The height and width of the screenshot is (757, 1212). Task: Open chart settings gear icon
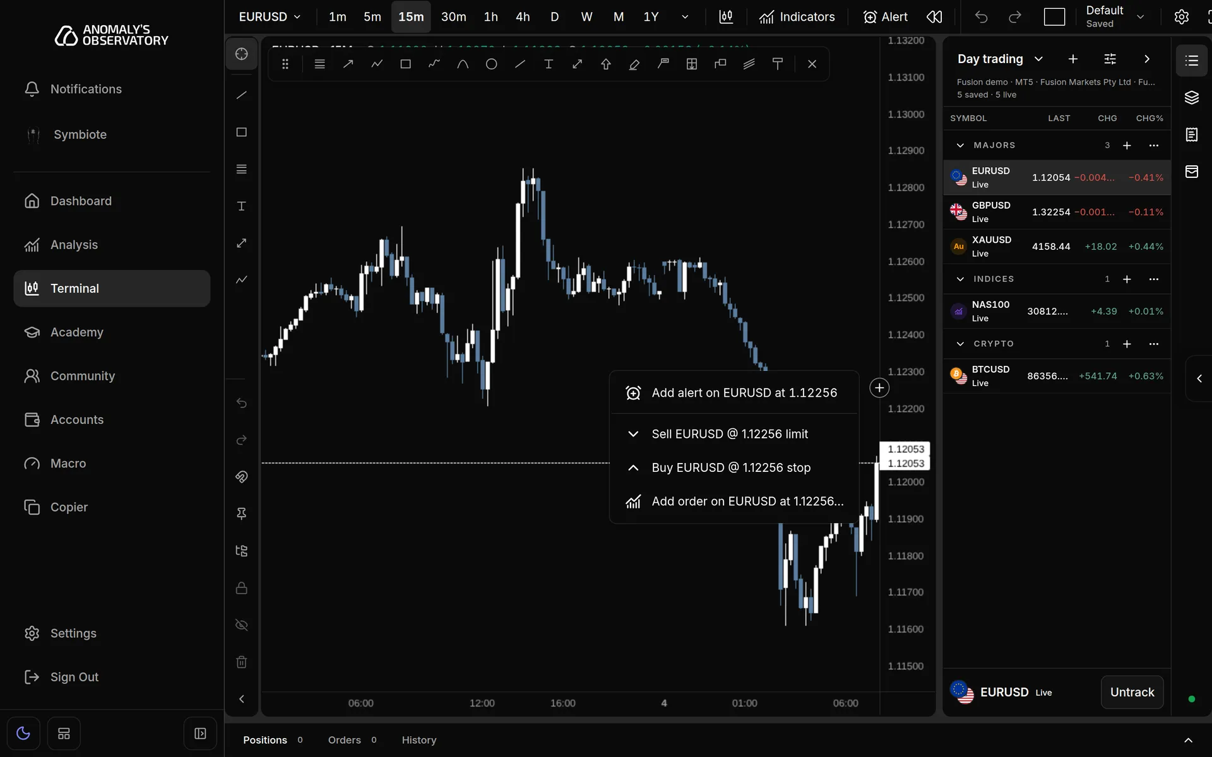[1182, 17]
